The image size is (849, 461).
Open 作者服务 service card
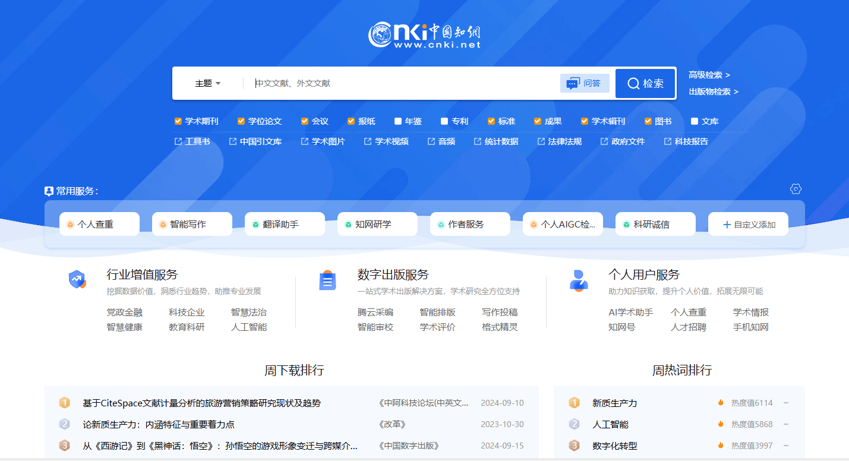pyautogui.click(x=470, y=224)
